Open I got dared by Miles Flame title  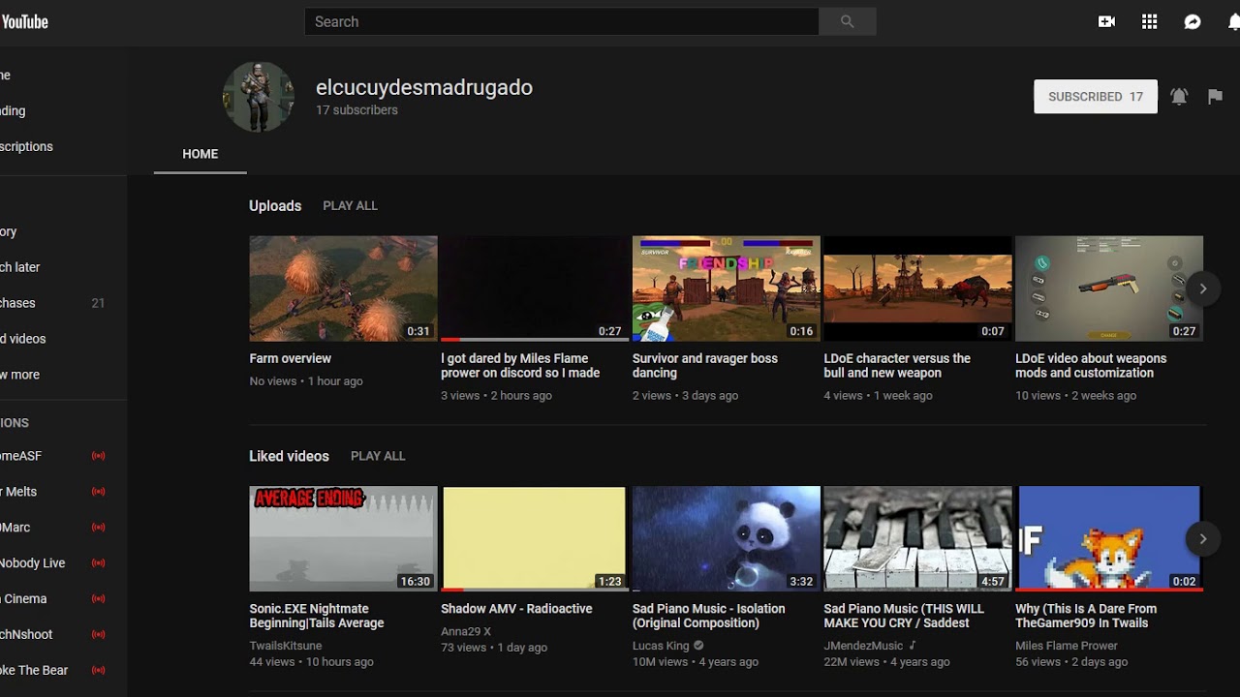click(520, 366)
